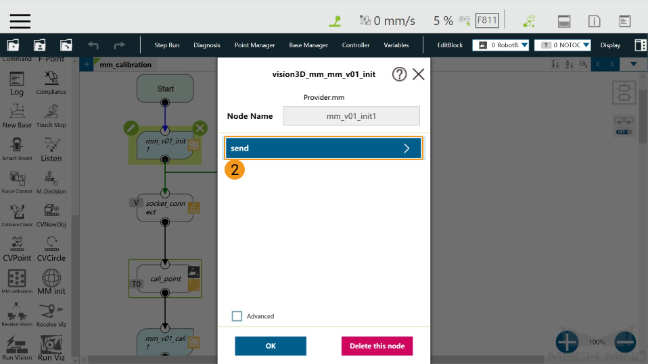Click the help question mark icon
The width and height of the screenshot is (648, 364).
[399, 74]
